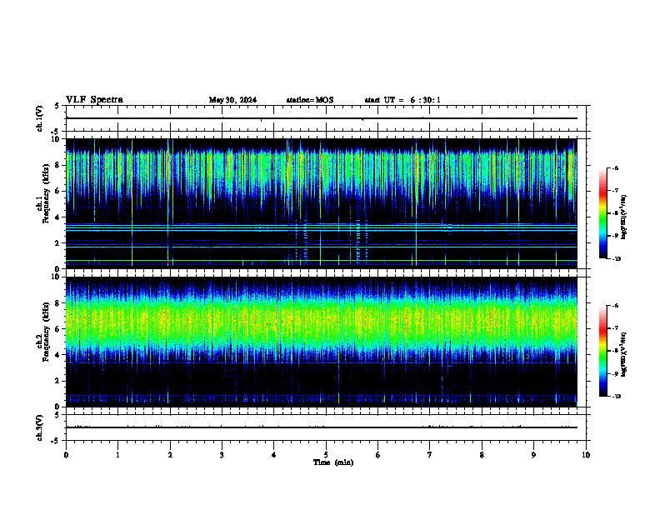Click the time-axis tick label "6"

pos(378,455)
